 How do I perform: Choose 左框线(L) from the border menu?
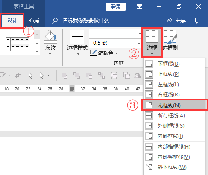(x=174, y=85)
